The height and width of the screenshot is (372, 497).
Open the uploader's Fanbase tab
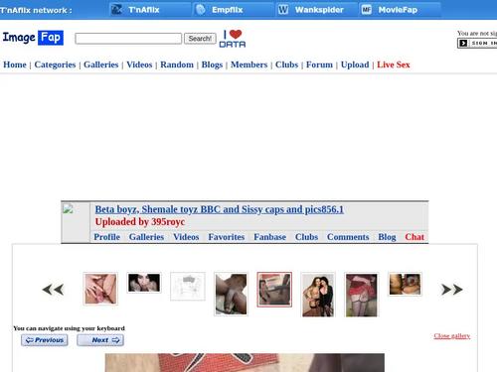point(270,237)
